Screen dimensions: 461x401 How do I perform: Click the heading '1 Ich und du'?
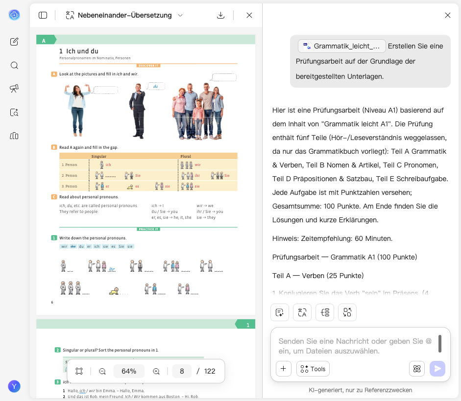[79, 51]
